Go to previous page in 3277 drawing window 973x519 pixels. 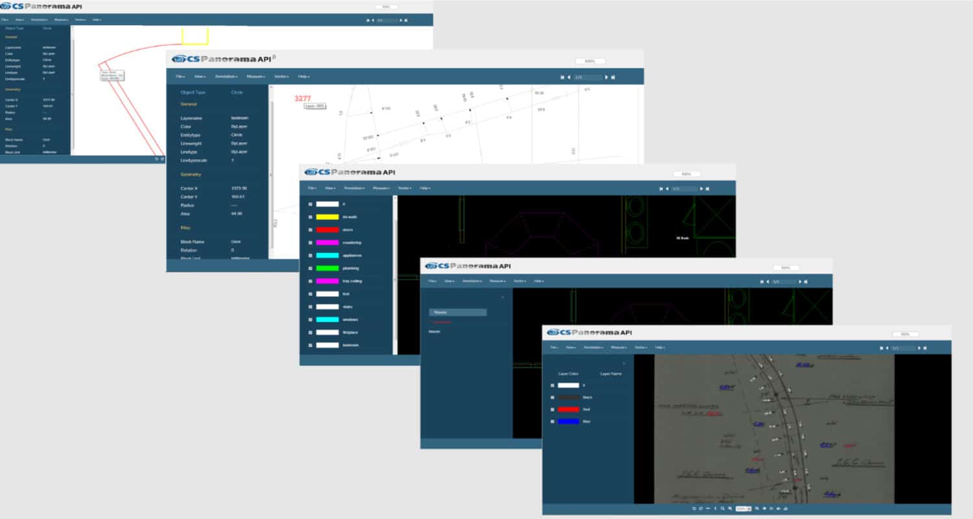pos(569,77)
